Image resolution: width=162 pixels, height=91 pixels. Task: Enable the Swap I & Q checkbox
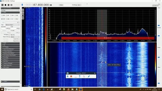click(x=19, y=41)
